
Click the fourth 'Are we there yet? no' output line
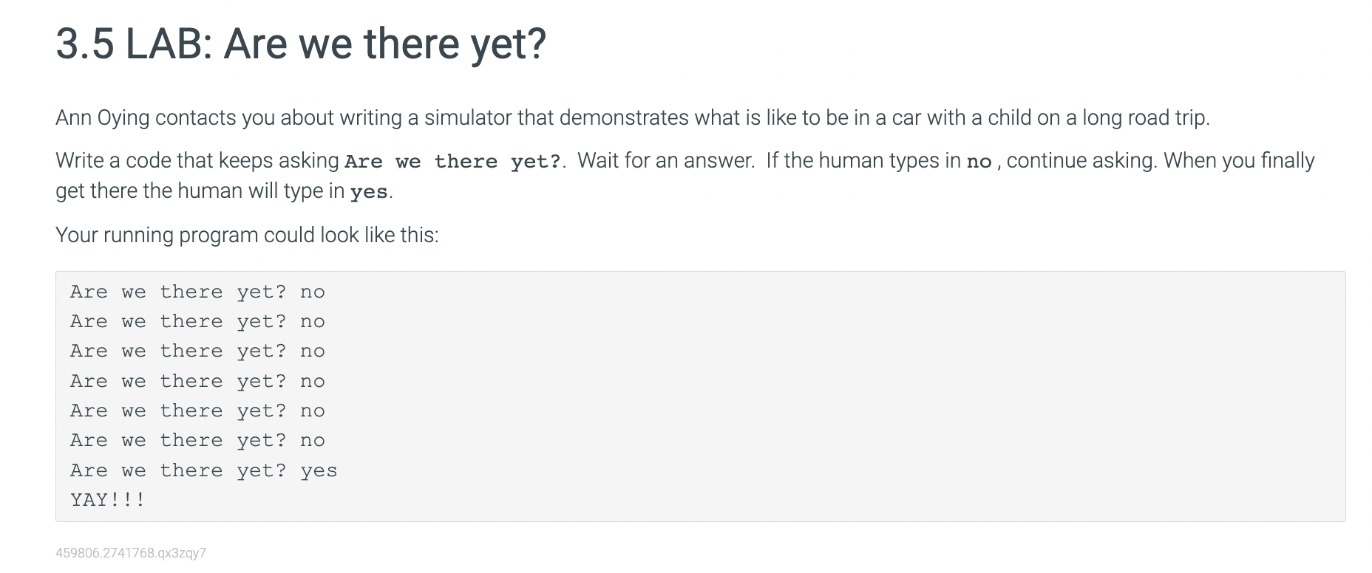[x=197, y=382]
